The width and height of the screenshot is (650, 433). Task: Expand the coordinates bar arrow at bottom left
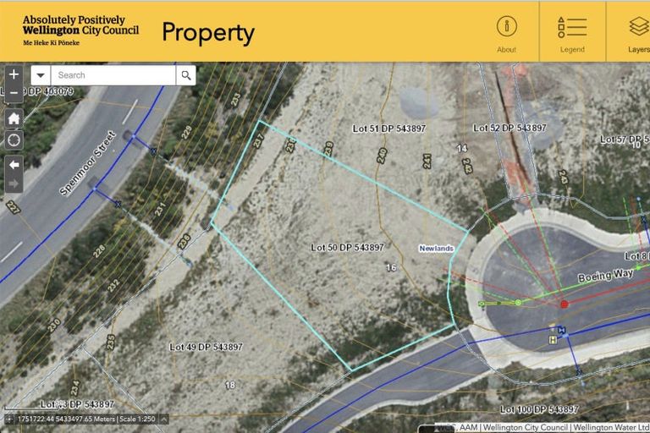(x=163, y=419)
